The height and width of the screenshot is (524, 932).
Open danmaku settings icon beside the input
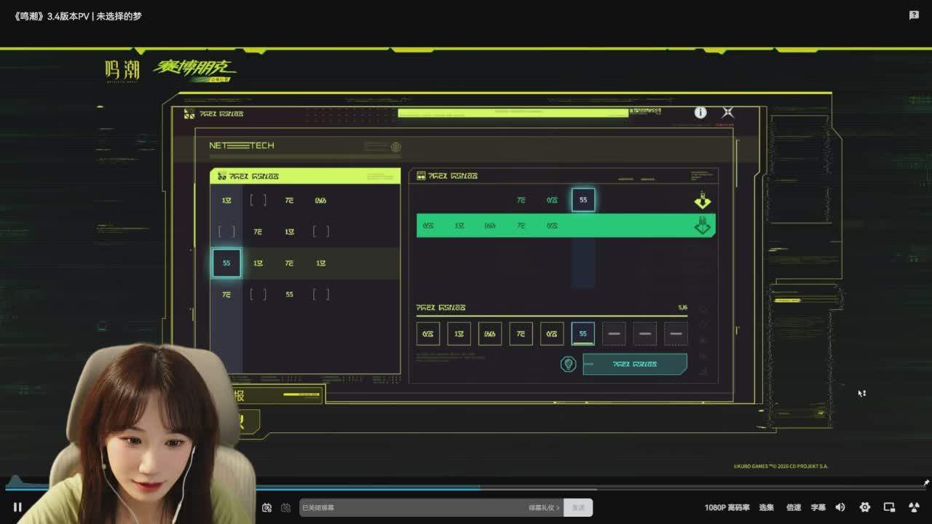[286, 507]
